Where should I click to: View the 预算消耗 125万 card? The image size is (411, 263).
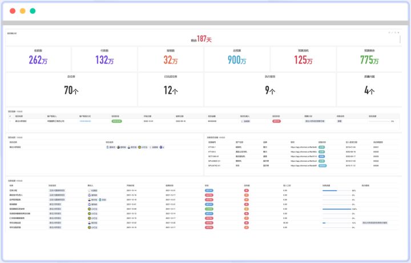(303, 58)
